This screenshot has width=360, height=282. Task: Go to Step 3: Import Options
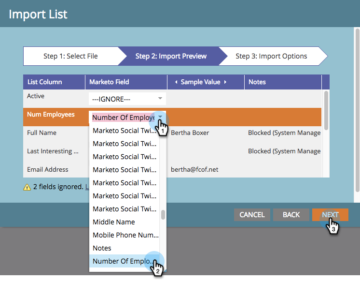[271, 56]
